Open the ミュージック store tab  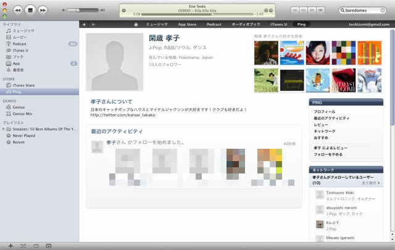[157, 25]
